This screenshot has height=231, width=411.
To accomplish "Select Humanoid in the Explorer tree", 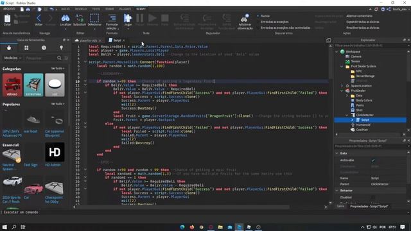I will (x=363, y=124).
